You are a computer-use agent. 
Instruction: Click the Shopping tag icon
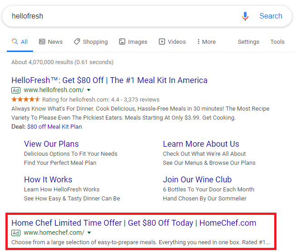(77, 42)
